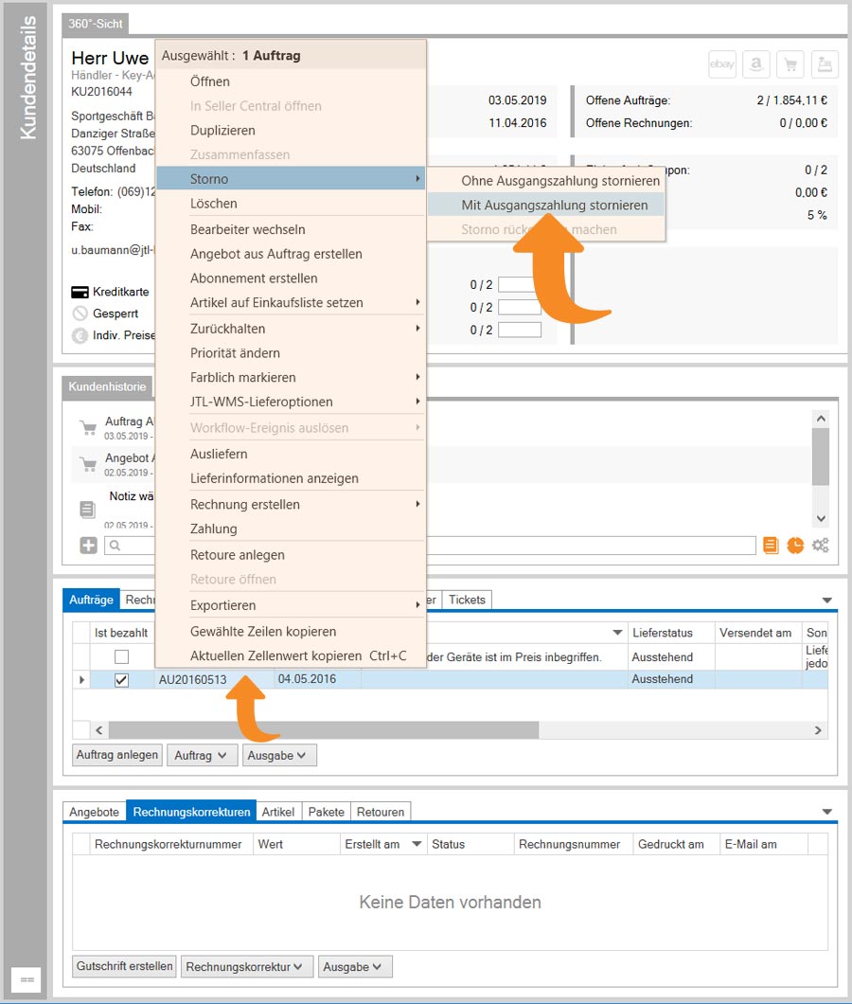Click the cash register icon in customer header
Screen dimensions: 852x1004
point(825,63)
